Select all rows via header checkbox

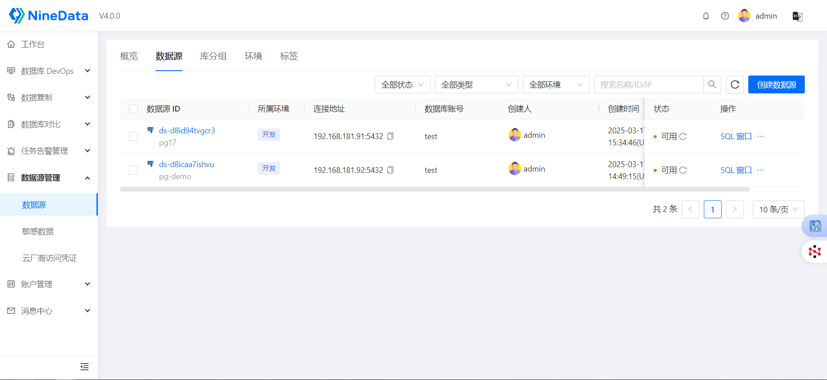coord(133,109)
